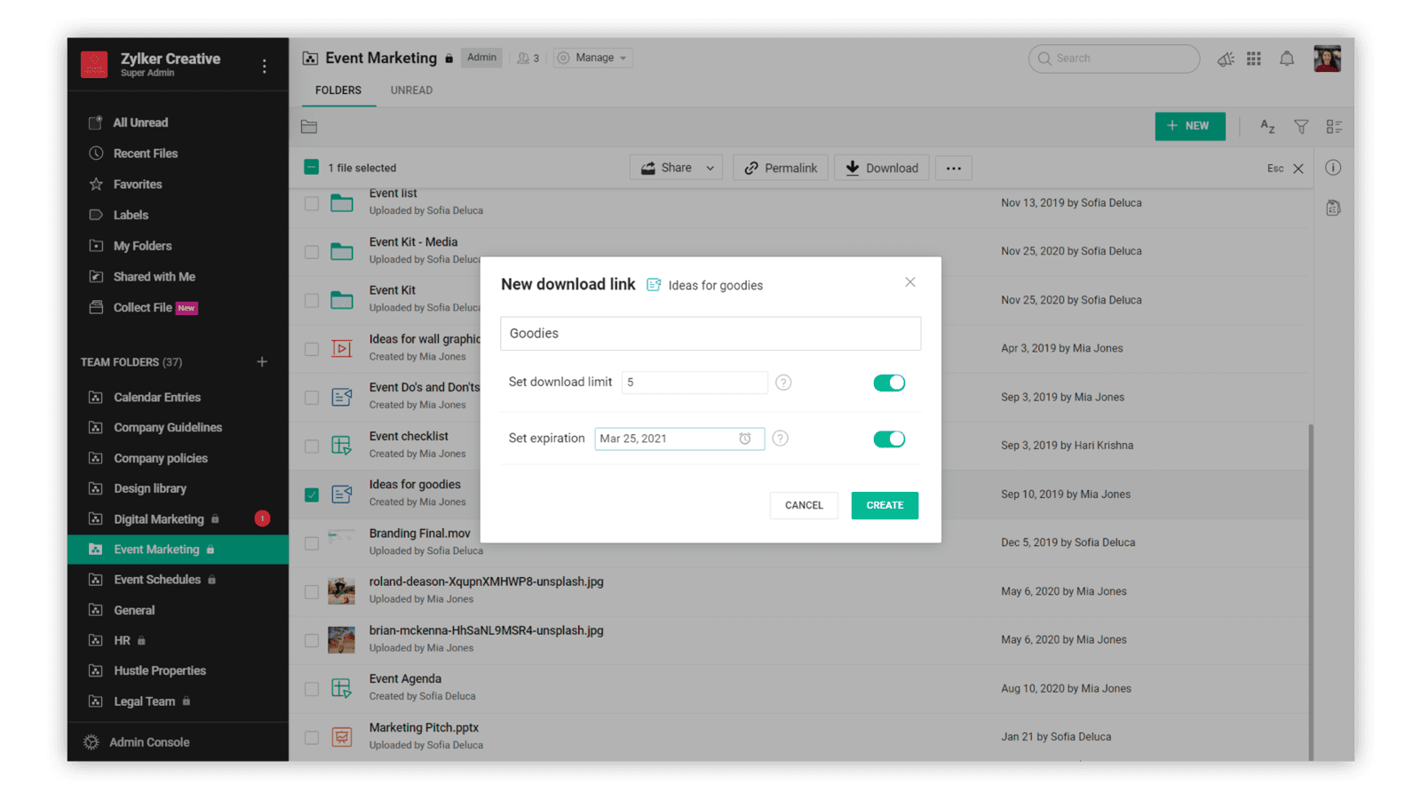Image resolution: width=1421 pixels, height=799 pixels.
Task: Uncheck the Ideas for goodies checkbox
Action: coord(312,494)
